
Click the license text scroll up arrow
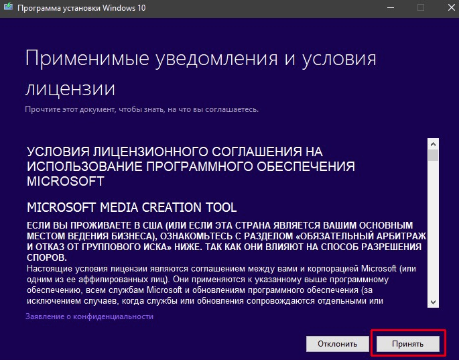click(433, 144)
